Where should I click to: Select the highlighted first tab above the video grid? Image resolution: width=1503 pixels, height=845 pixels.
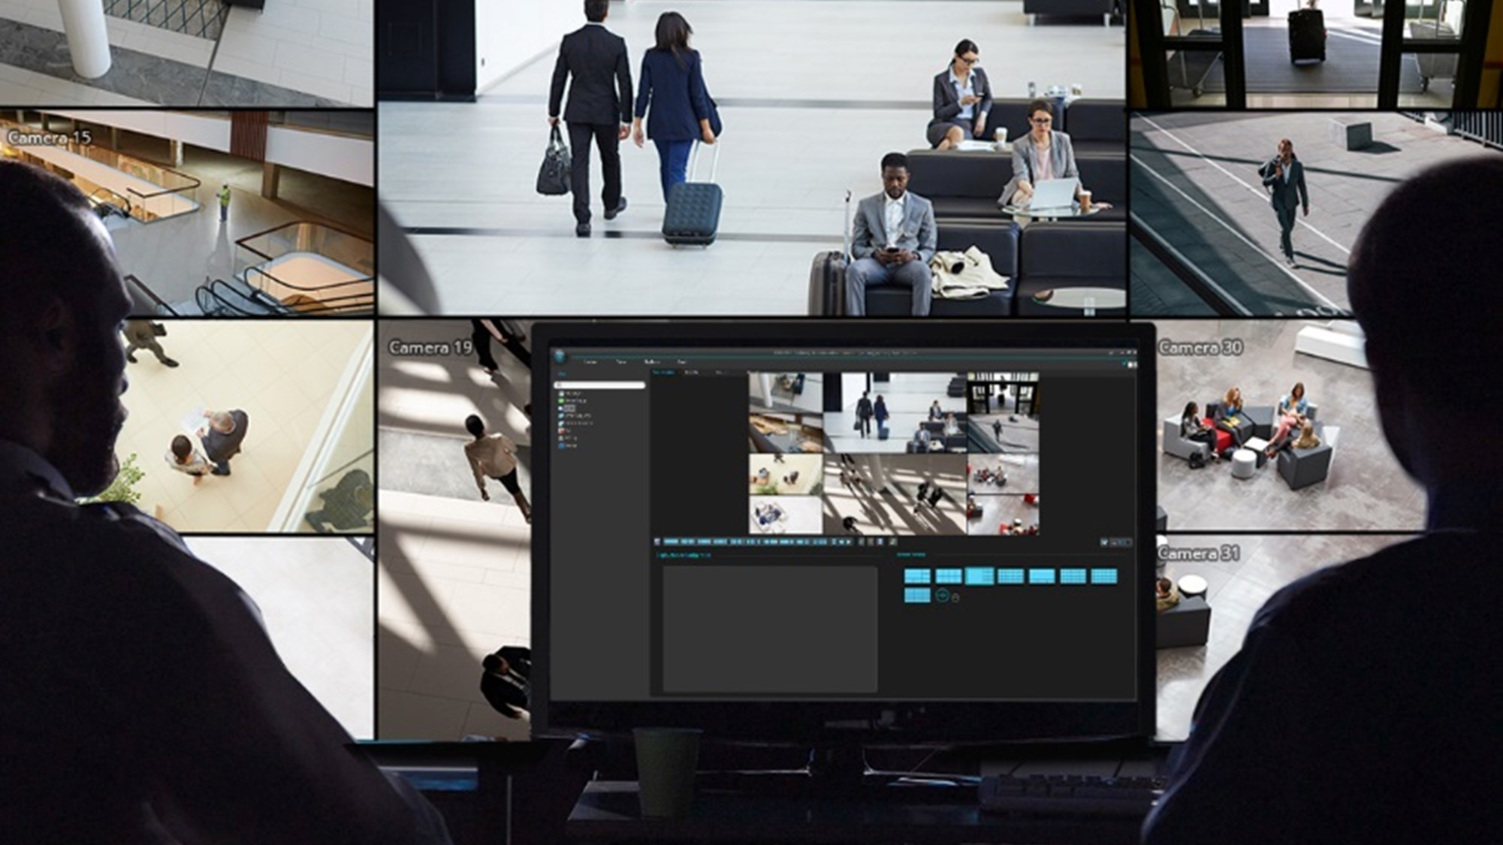[663, 373]
